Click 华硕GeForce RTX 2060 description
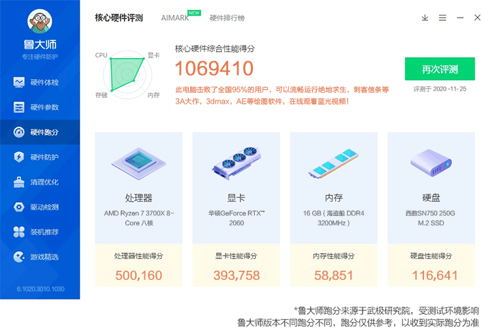 237,218
